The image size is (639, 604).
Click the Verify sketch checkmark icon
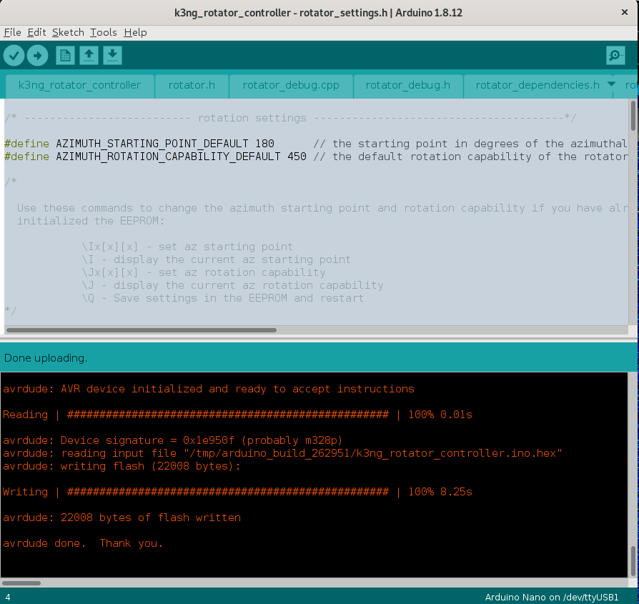click(14, 55)
